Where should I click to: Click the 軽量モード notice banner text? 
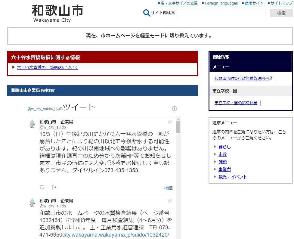[149, 36]
